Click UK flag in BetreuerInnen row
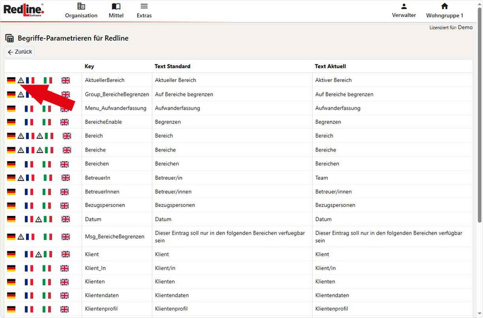The height and width of the screenshot is (318, 483). pos(65,192)
